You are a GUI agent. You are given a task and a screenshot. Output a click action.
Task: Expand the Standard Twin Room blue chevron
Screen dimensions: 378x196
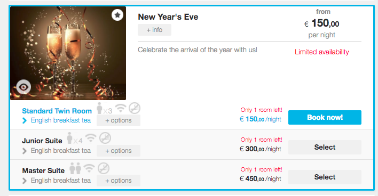[x=25, y=120]
